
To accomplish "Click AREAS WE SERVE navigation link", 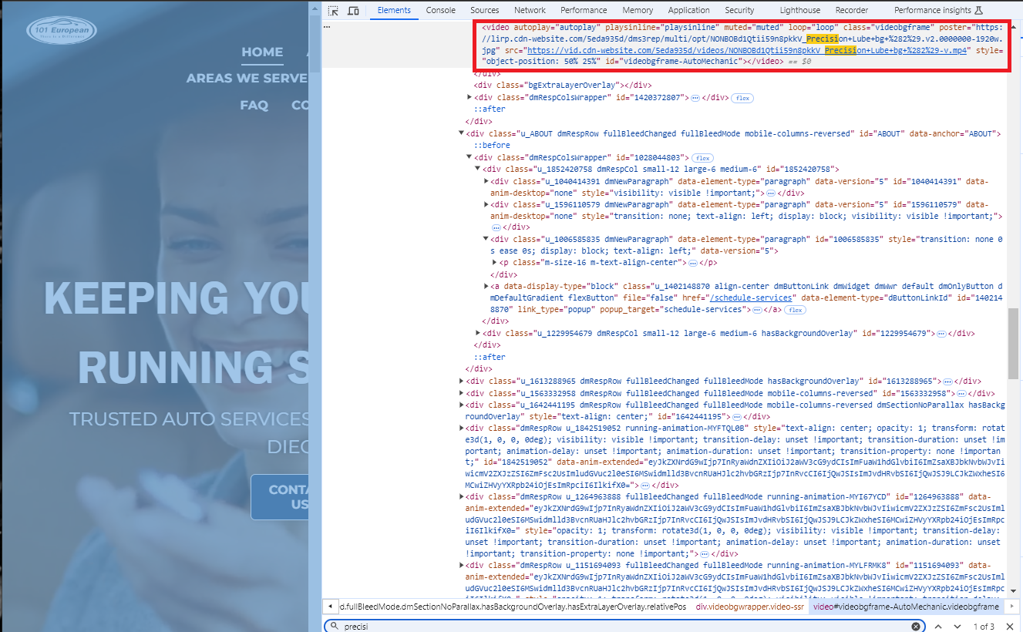I will pyautogui.click(x=247, y=79).
